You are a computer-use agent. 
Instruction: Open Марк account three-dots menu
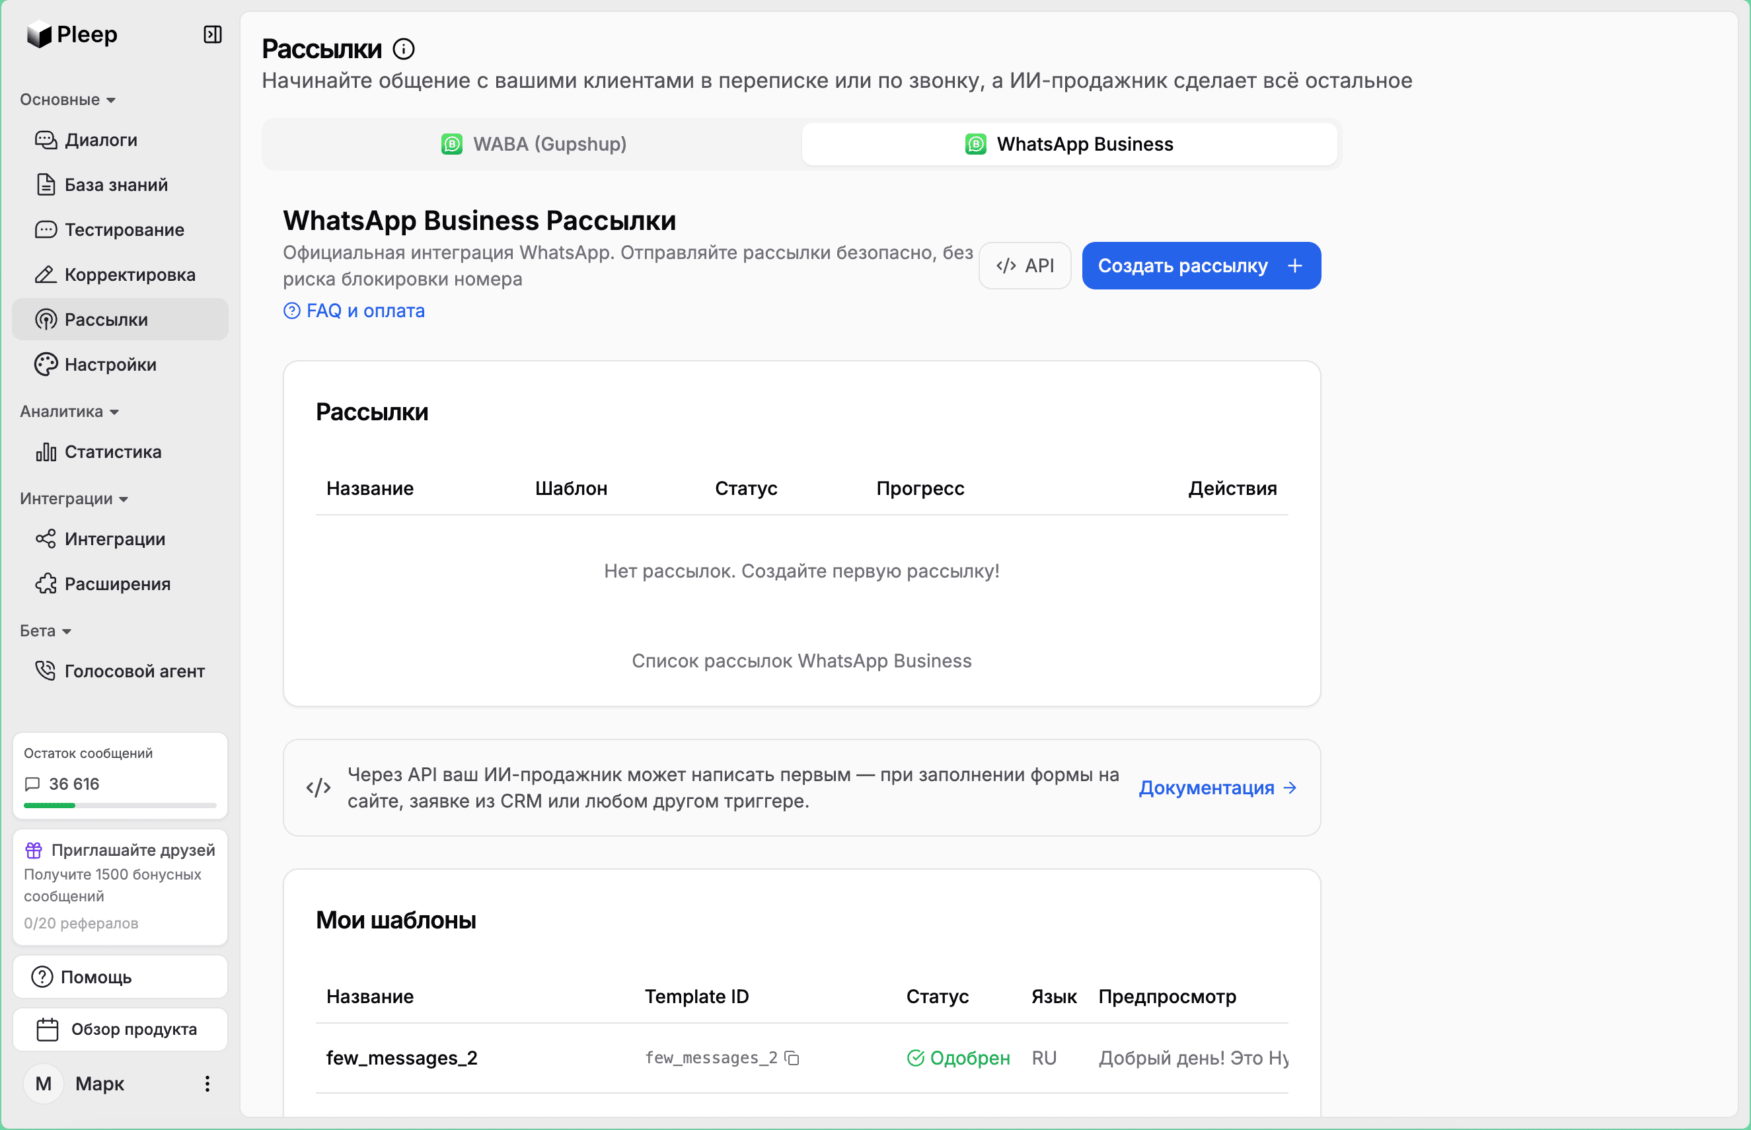207,1084
